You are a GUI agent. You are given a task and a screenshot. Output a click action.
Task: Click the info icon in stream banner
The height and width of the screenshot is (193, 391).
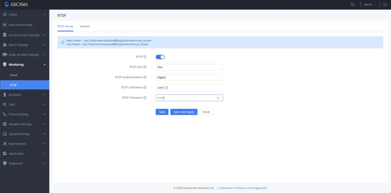(x=63, y=42)
